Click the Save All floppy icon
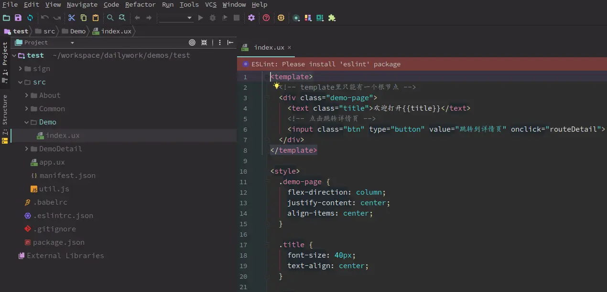The width and height of the screenshot is (607, 292). tap(18, 18)
